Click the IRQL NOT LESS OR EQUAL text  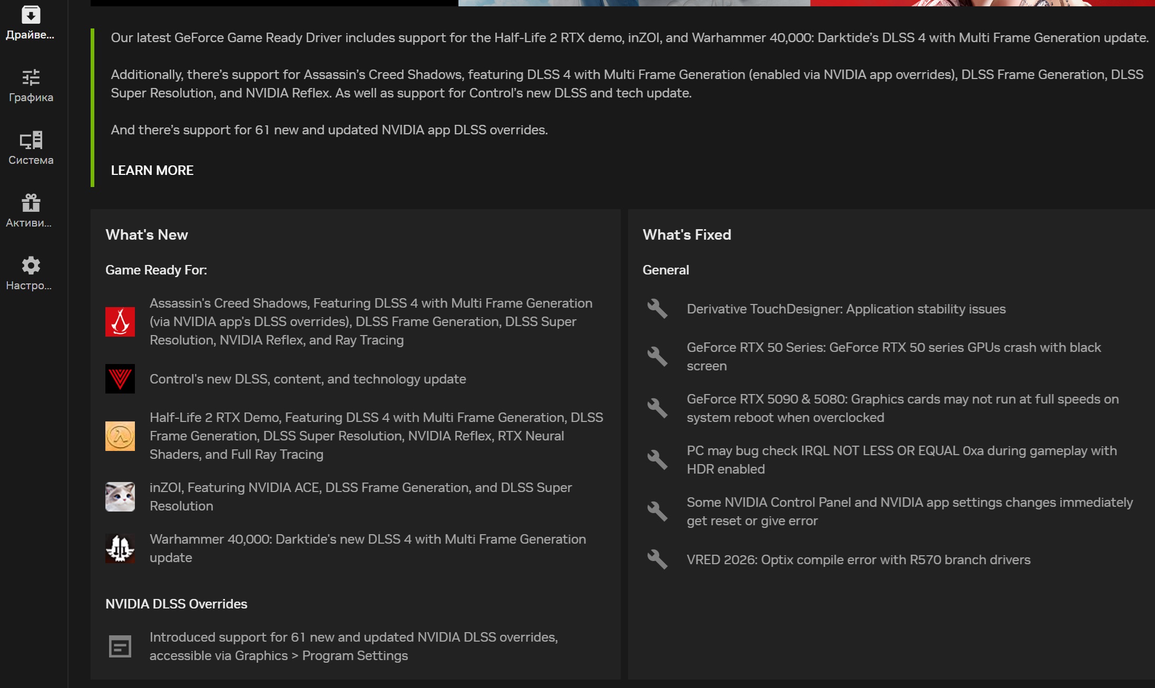tap(902, 460)
